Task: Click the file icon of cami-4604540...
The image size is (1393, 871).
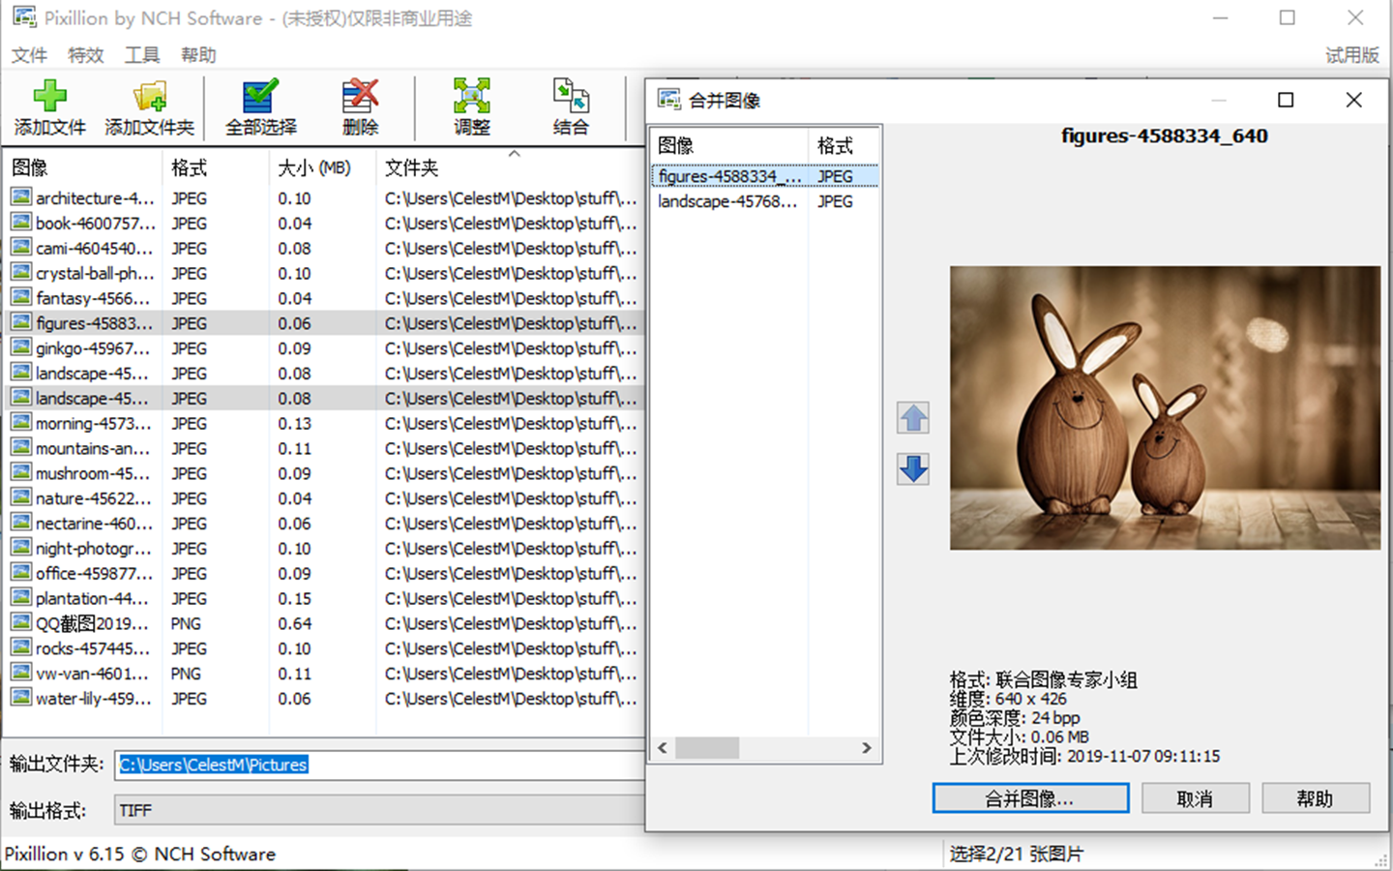Action: coord(21,248)
